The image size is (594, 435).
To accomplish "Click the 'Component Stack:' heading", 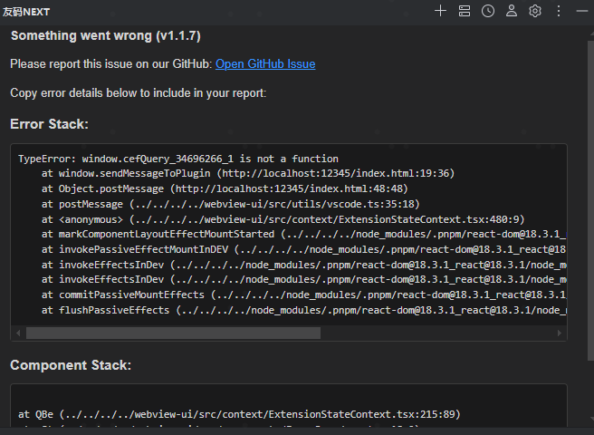I will coord(71,365).
